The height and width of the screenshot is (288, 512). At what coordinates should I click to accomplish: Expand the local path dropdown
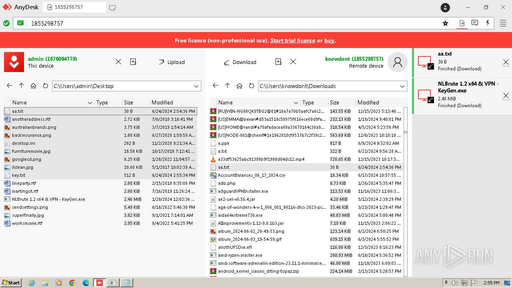(x=196, y=86)
